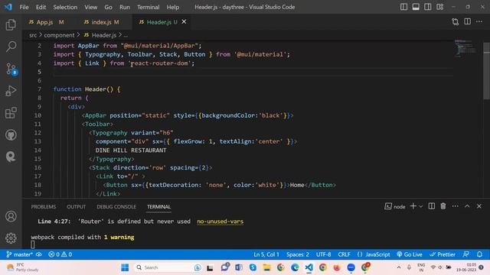This screenshot has height=275, width=490.
Task: Open the feedback icon in status bar
Action: pos(466,254)
